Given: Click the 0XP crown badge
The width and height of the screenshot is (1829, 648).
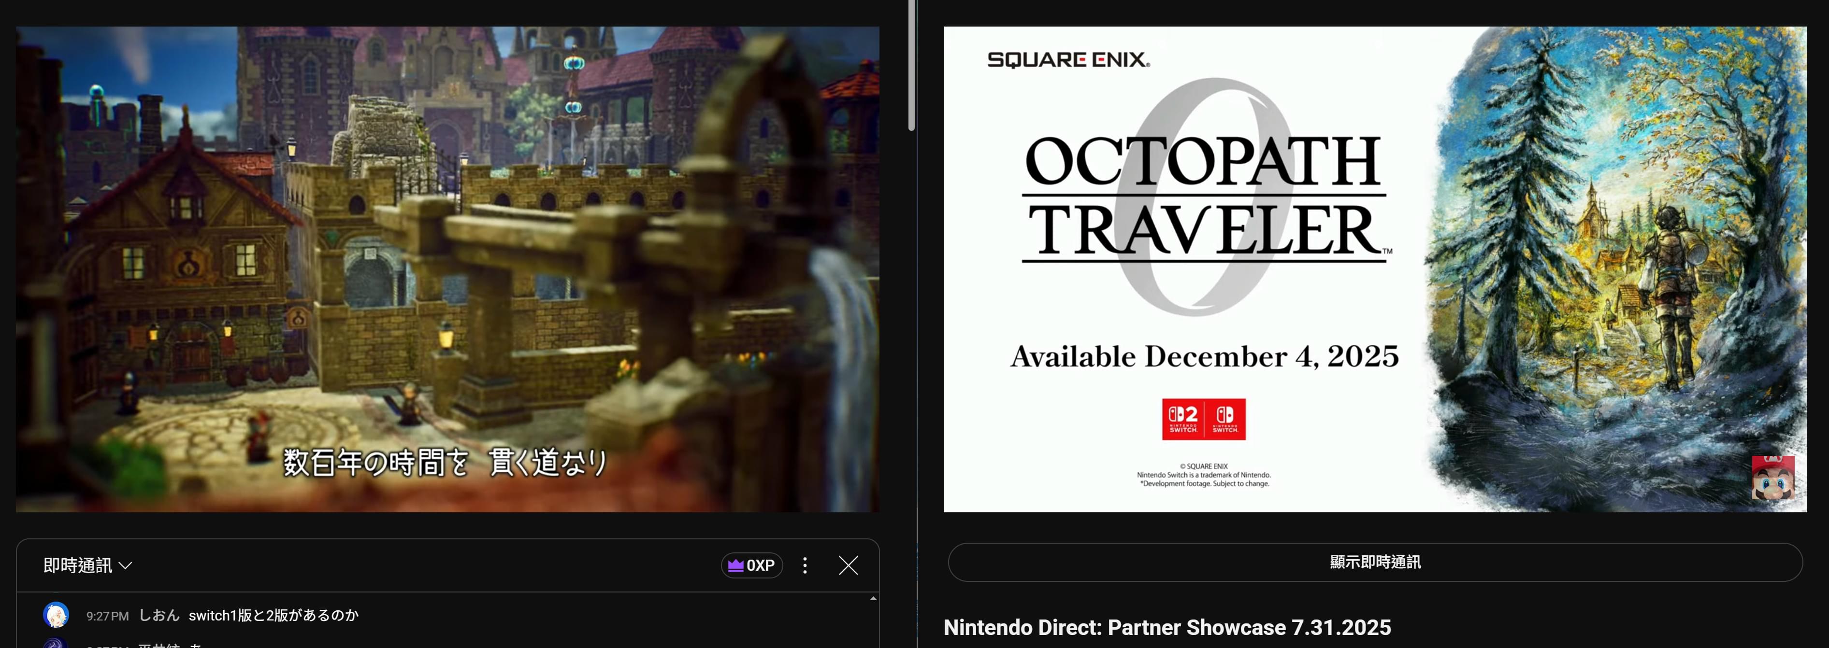Looking at the screenshot, I should (751, 565).
